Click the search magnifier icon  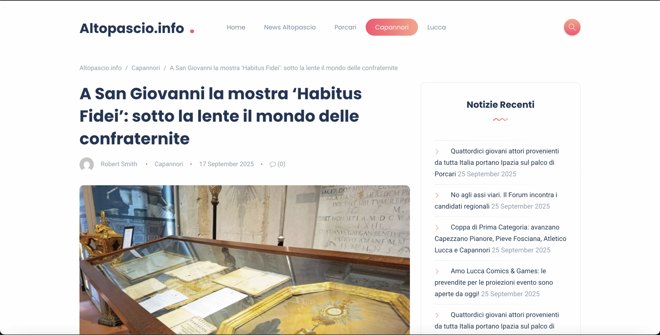572,27
